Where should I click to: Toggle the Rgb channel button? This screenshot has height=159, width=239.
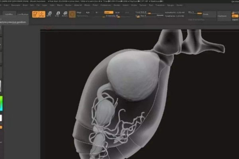88,12
